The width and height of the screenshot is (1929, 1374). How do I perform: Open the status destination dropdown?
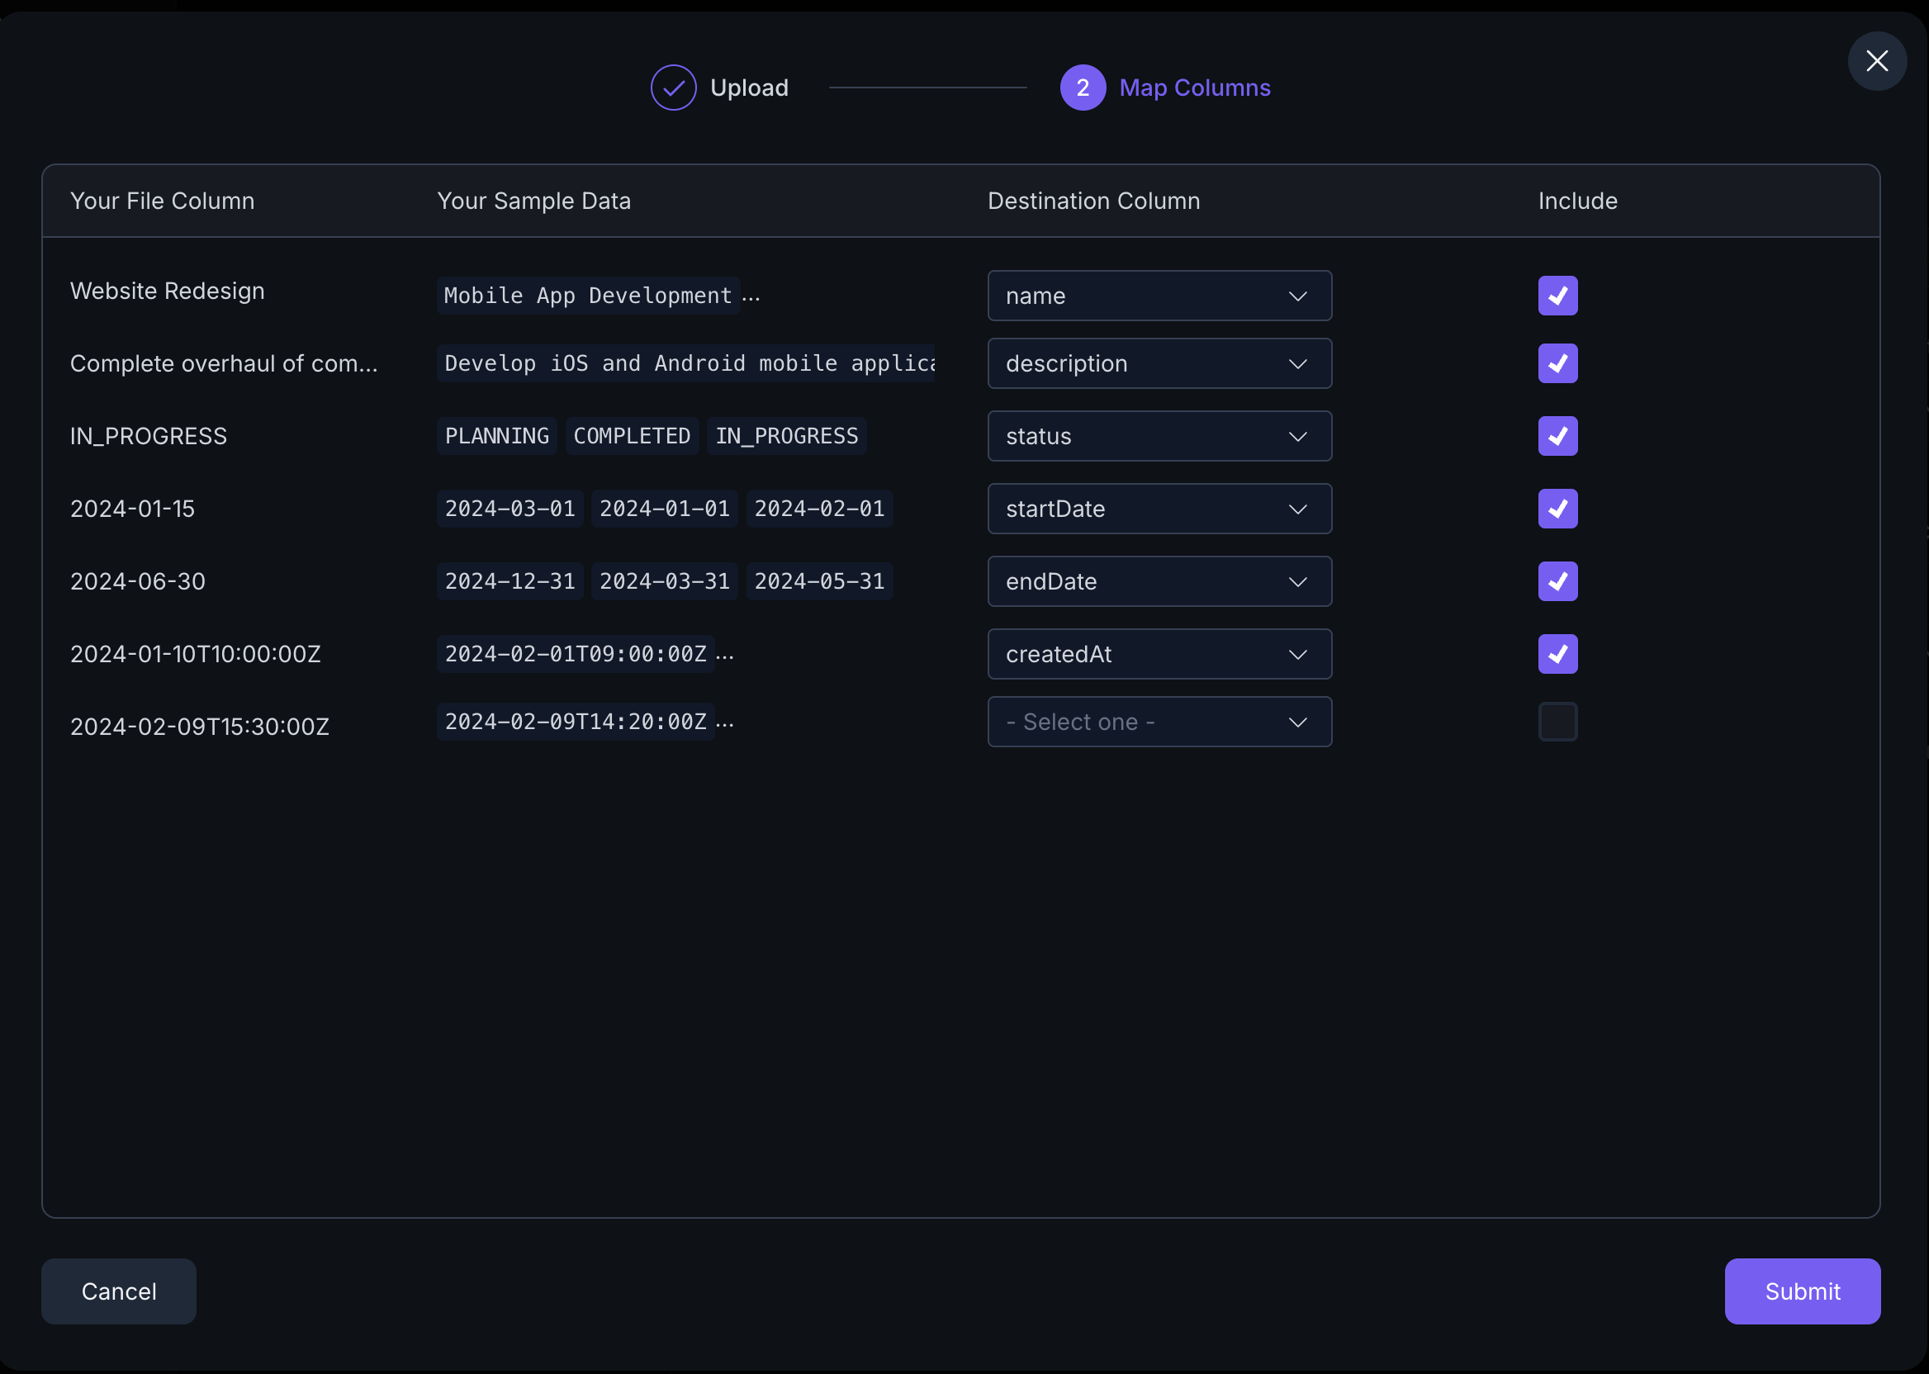(1159, 436)
